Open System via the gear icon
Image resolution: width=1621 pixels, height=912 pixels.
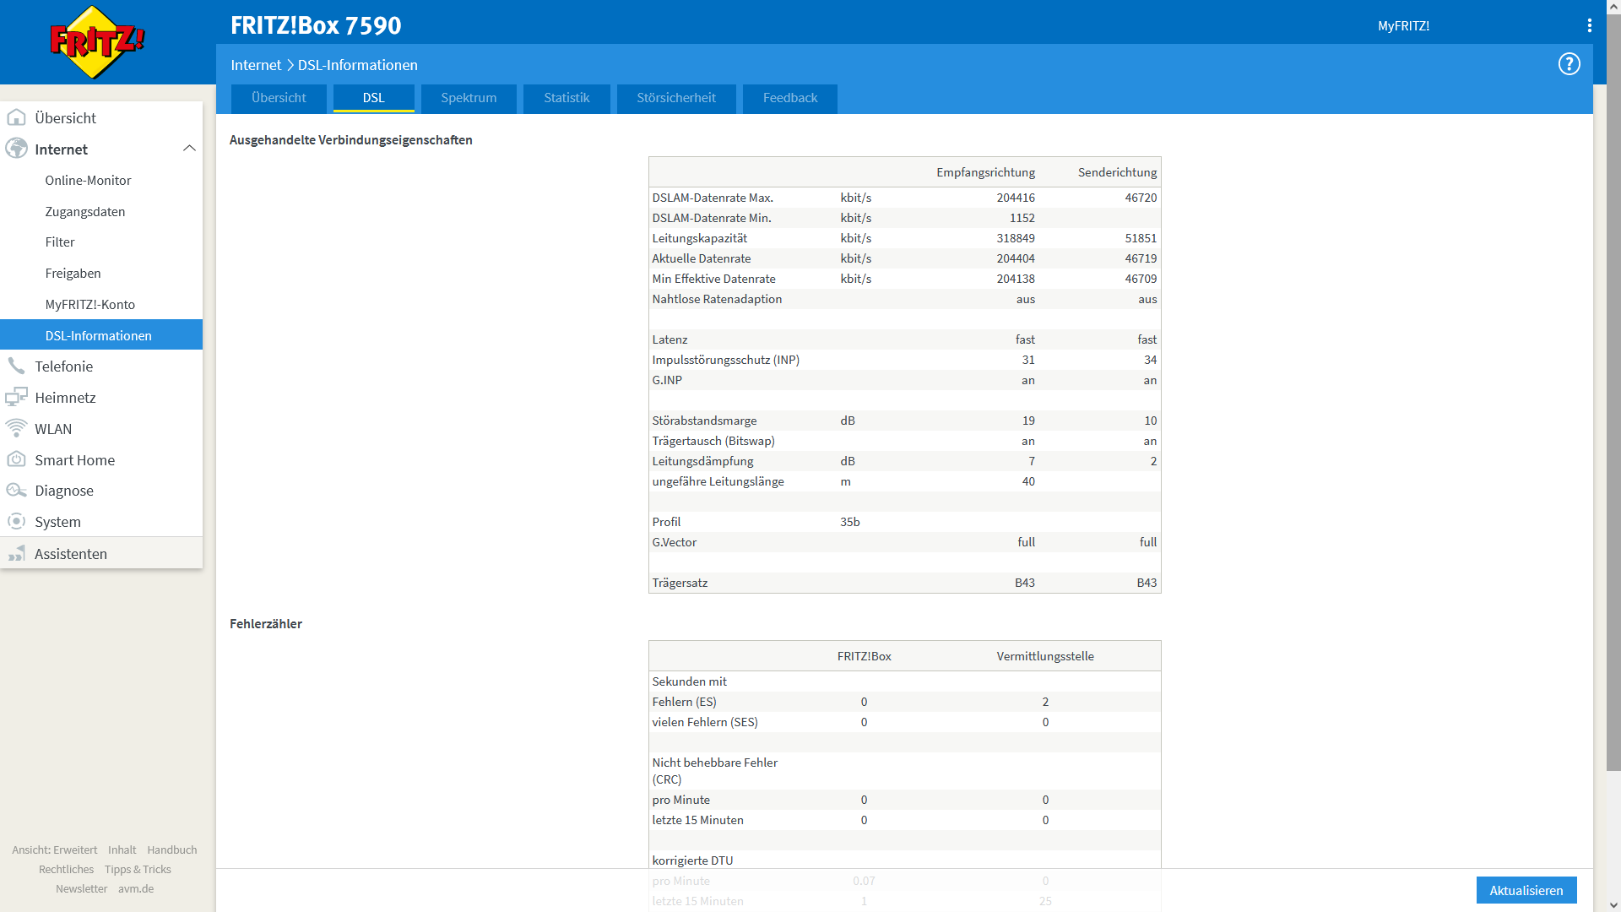17,521
